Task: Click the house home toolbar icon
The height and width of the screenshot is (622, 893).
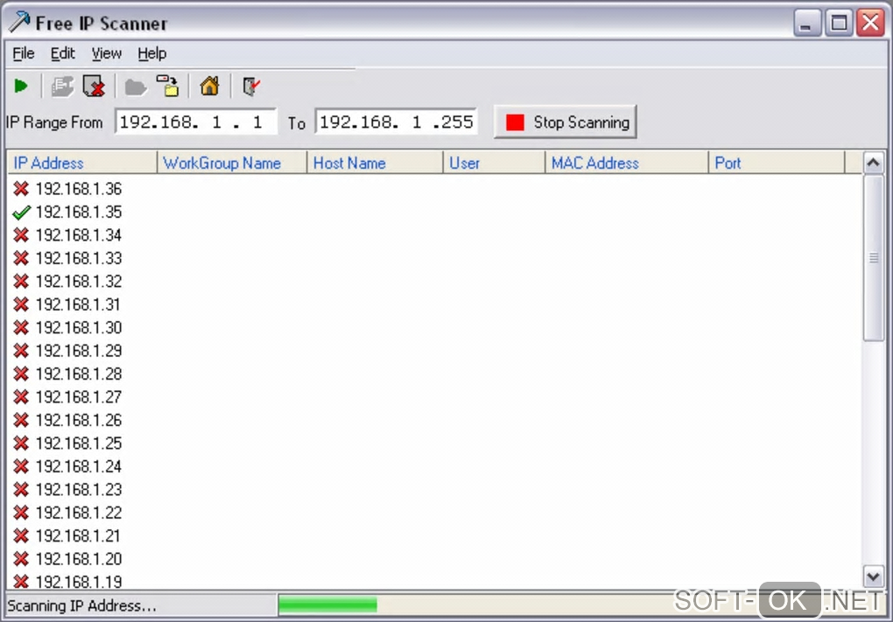Action: pos(209,86)
